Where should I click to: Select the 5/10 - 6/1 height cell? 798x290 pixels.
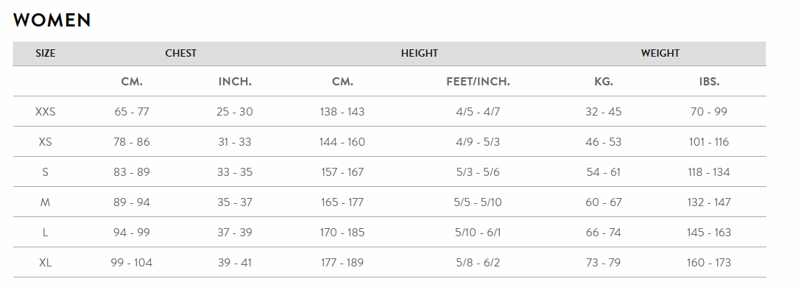pyautogui.click(x=478, y=233)
